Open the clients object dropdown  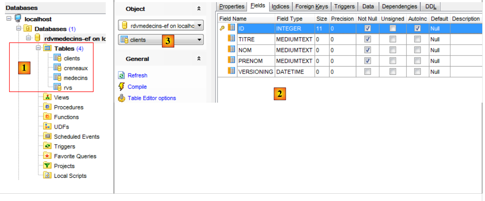199,40
